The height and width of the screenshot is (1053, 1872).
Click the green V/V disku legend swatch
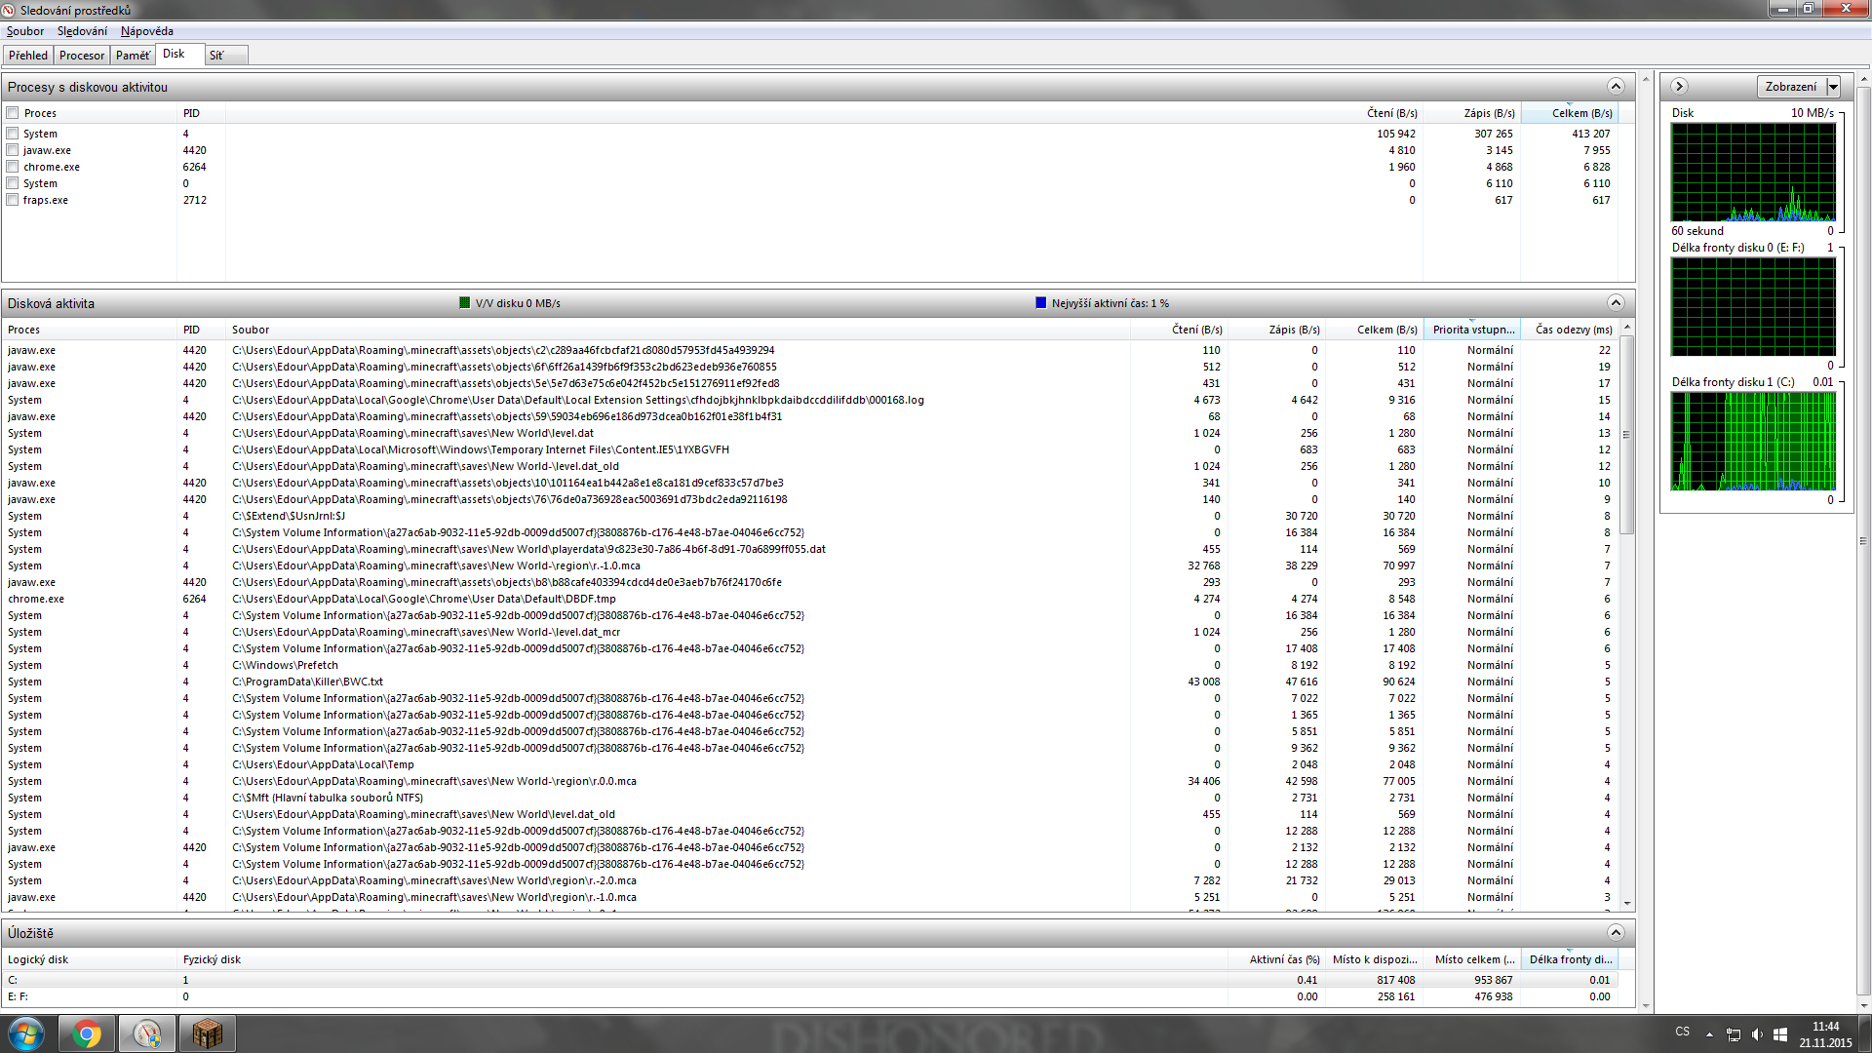465,303
